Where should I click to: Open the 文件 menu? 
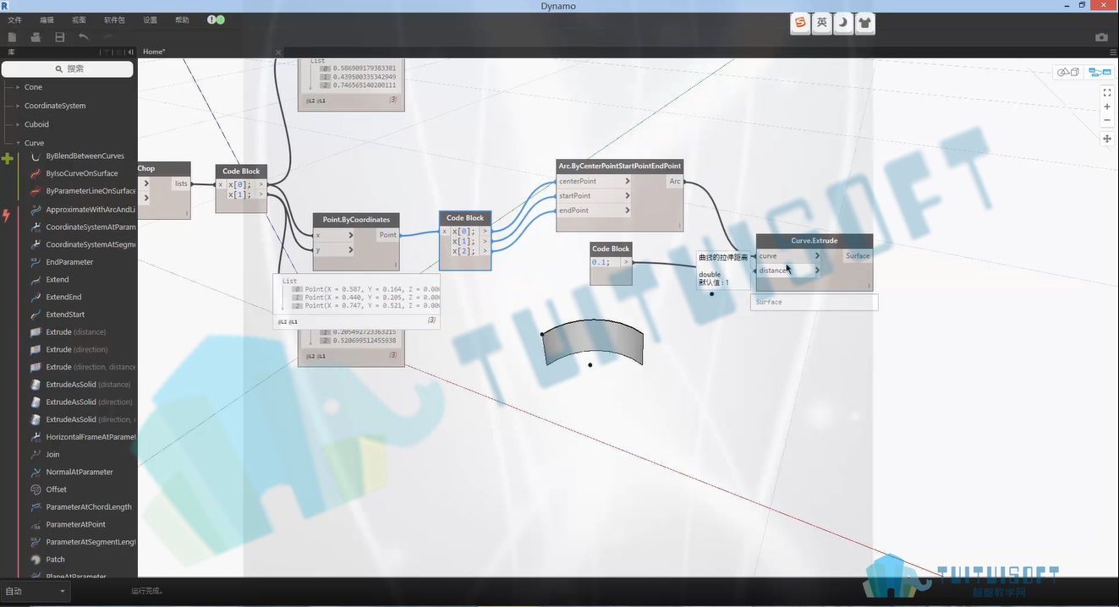(14, 19)
